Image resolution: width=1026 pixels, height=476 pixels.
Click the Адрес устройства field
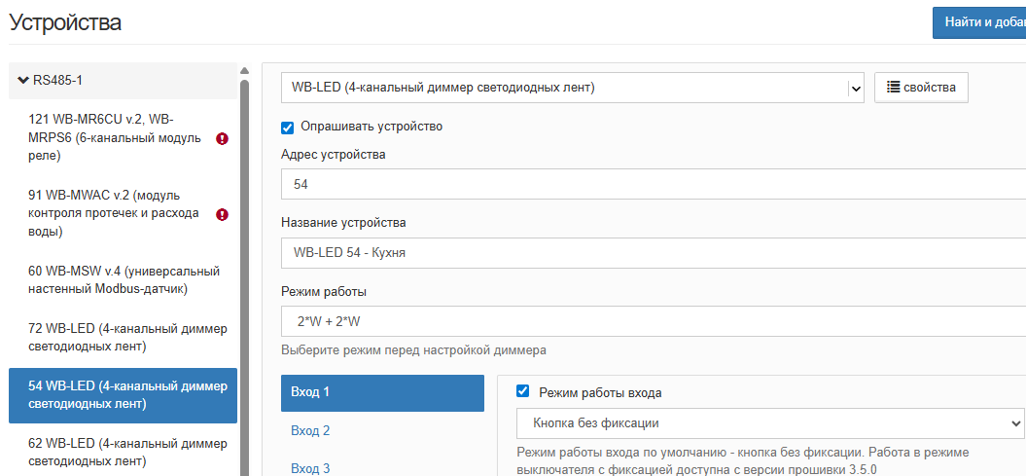point(652,184)
